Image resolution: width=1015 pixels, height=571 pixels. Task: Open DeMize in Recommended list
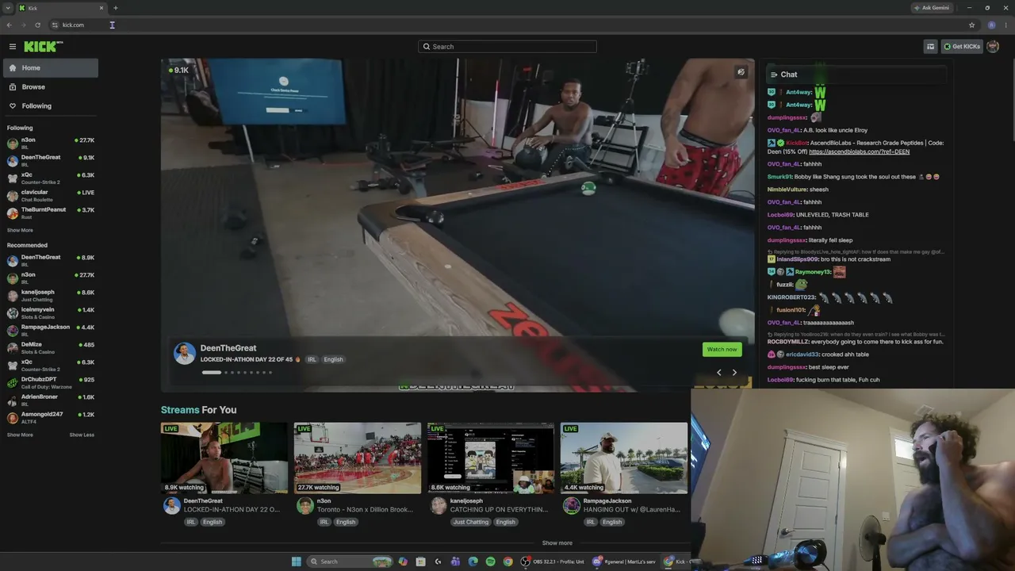coord(51,347)
